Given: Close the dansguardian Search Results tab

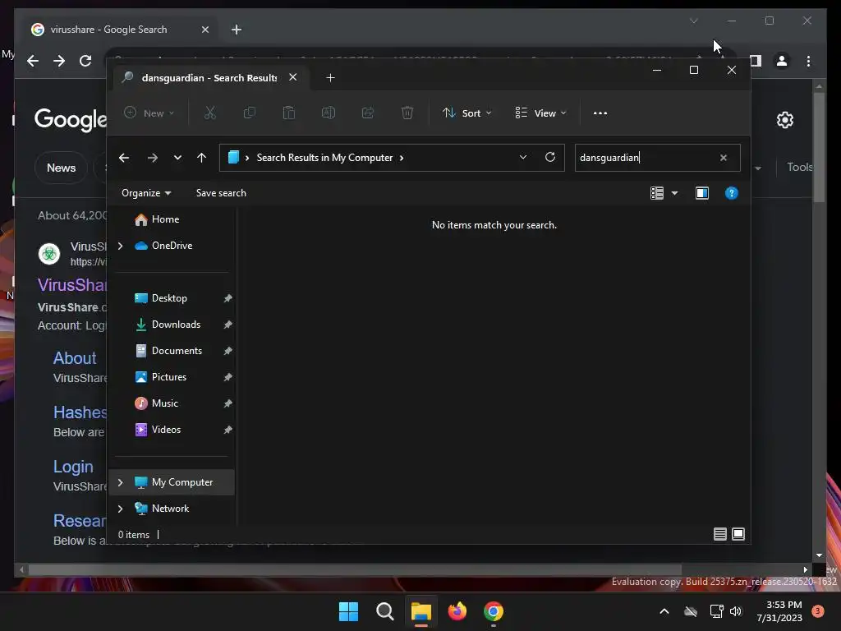Looking at the screenshot, I should pos(293,77).
